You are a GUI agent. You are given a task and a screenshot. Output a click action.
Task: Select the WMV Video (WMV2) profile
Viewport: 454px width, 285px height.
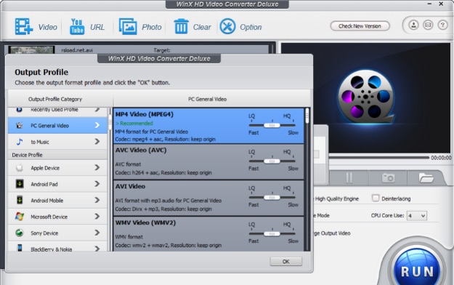[x=208, y=234]
